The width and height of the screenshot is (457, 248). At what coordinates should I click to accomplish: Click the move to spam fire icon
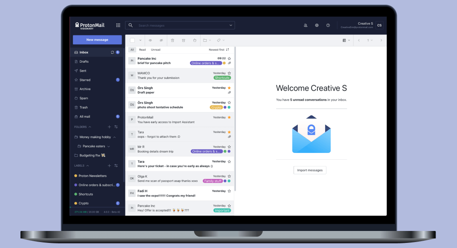tap(195, 40)
